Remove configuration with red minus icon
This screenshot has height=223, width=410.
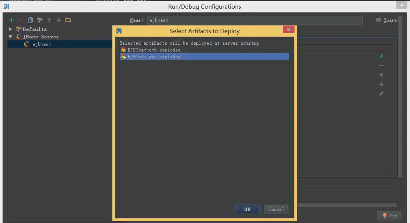21,20
